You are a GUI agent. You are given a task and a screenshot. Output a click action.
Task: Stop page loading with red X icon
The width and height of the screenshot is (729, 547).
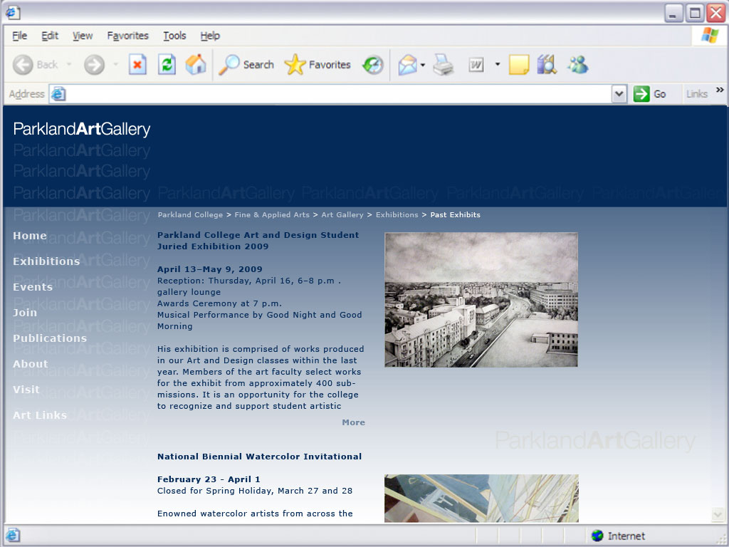click(137, 65)
